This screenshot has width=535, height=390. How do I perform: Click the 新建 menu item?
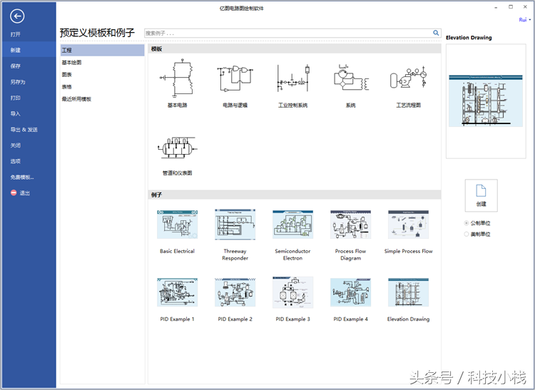28,50
